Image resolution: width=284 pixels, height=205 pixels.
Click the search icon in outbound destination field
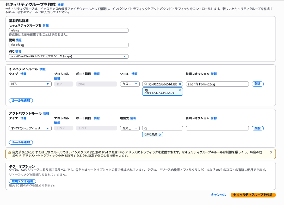click(146, 129)
